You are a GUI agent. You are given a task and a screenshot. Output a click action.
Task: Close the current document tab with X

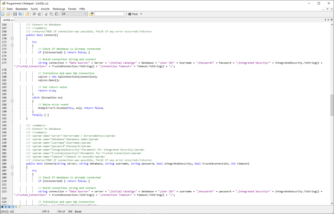[x=331, y=20]
